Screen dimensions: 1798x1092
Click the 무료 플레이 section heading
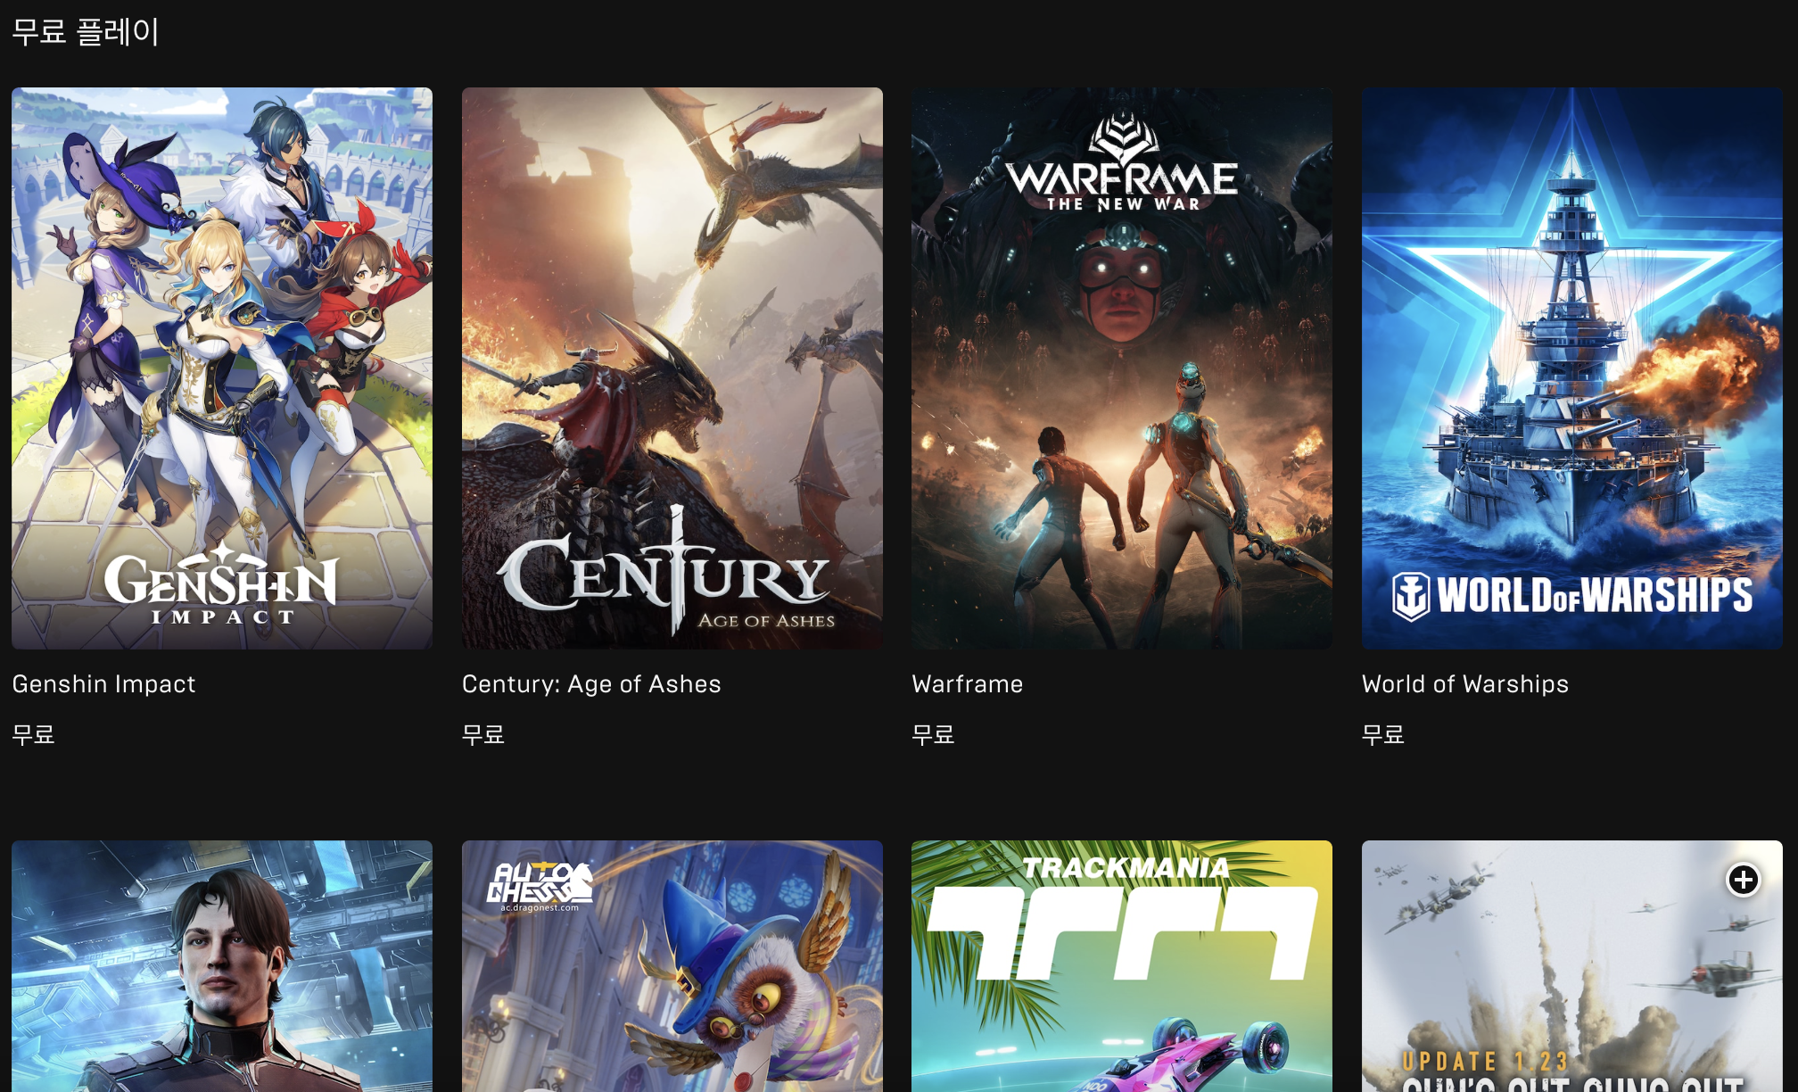(x=86, y=32)
